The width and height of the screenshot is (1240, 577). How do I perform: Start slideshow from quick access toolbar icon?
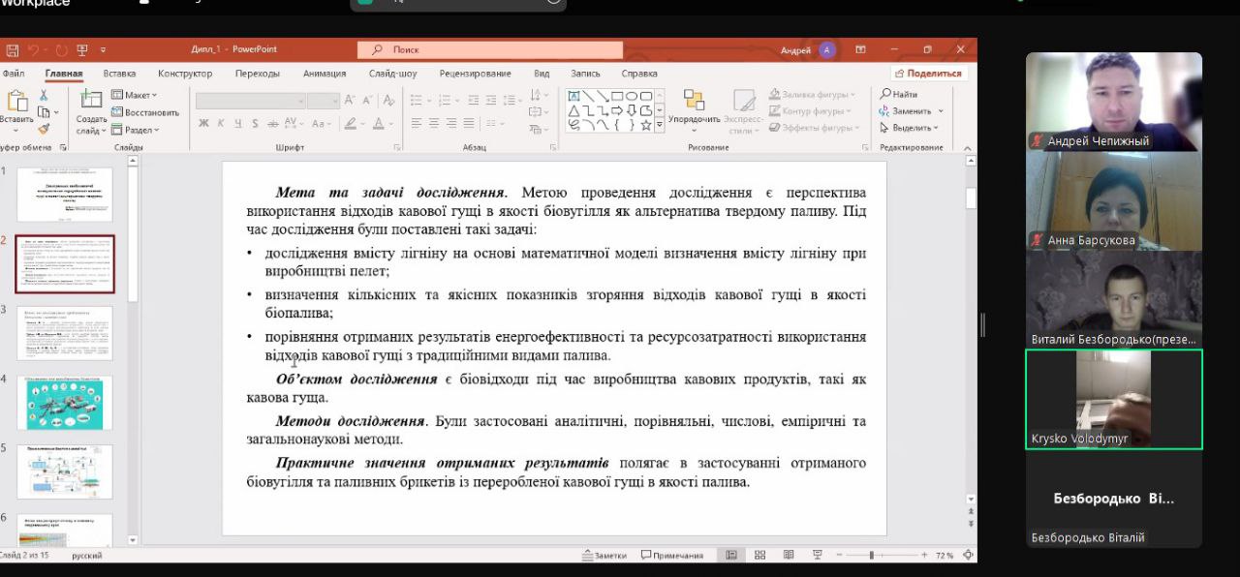82,49
